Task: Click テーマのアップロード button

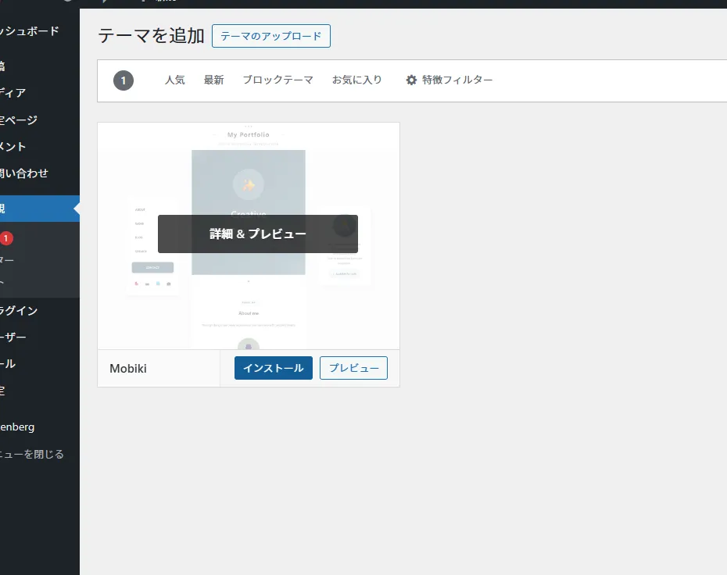Action: pyautogui.click(x=270, y=36)
